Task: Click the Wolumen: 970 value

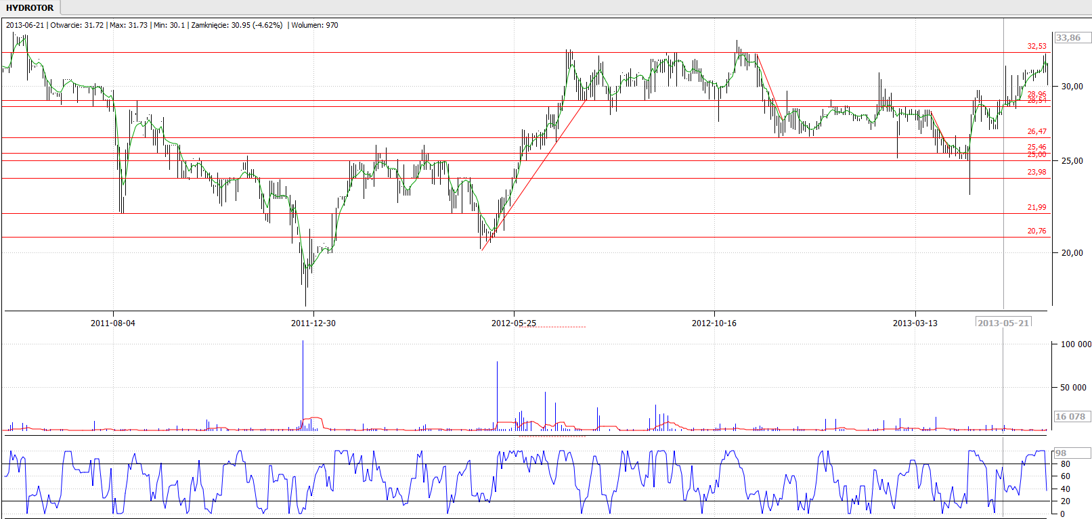Action: 315,25
